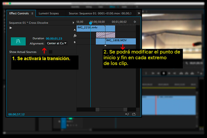Image resolution: width=207 pixels, height=138 pixels.
Task: Click the left handle of zoom scrollbar
Action: pyautogui.click(x=97, y=110)
